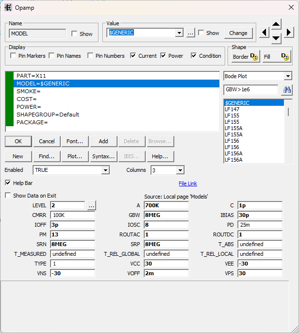Screen dimensions: 299x333
Task: Select the PACKAGE= attribute row
Action: [x=116, y=122]
